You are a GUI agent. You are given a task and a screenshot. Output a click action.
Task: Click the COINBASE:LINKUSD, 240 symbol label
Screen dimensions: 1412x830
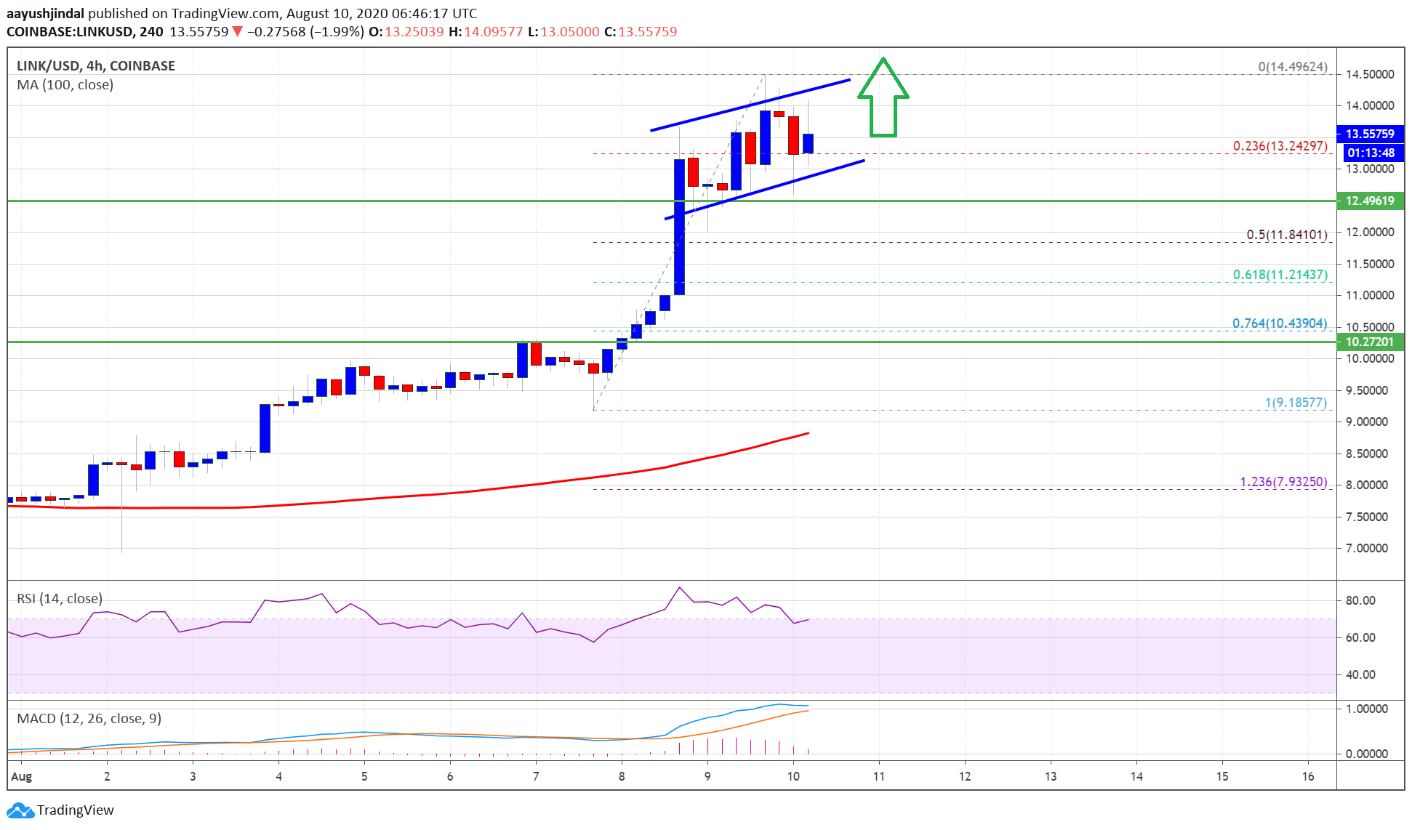click(84, 32)
